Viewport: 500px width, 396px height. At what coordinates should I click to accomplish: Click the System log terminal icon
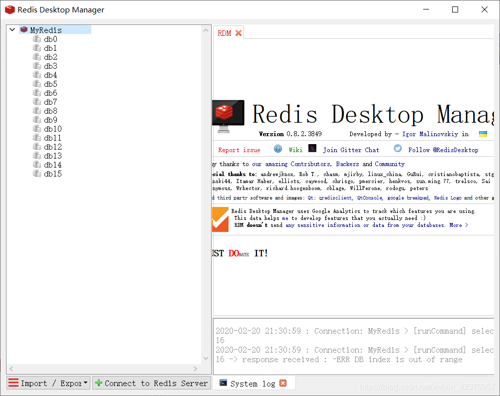pyautogui.click(x=223, y=383)
